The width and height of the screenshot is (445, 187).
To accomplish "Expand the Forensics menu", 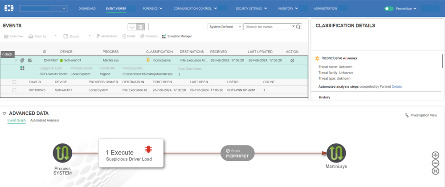I will (152, 8).
